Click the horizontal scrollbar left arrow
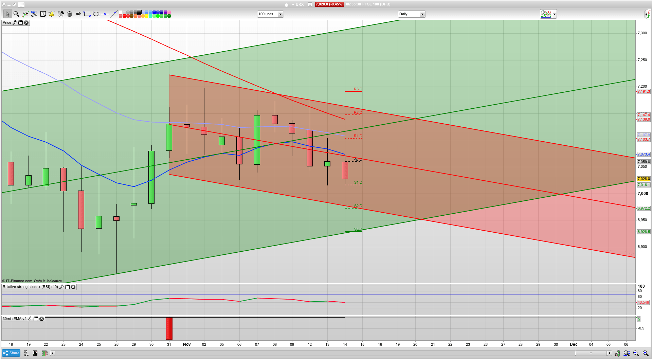 [x=52, y=353]
